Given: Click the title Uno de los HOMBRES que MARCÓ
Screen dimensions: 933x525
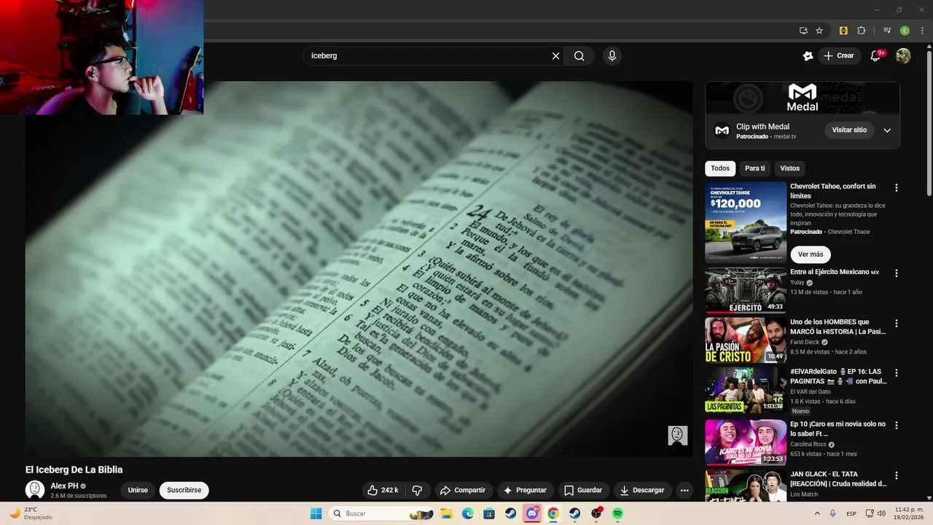Looking at the screenshot, I should pos(838,327).
